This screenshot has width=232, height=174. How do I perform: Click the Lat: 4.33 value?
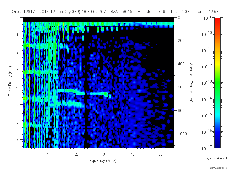pyautogui.click(x=180, y=12)
